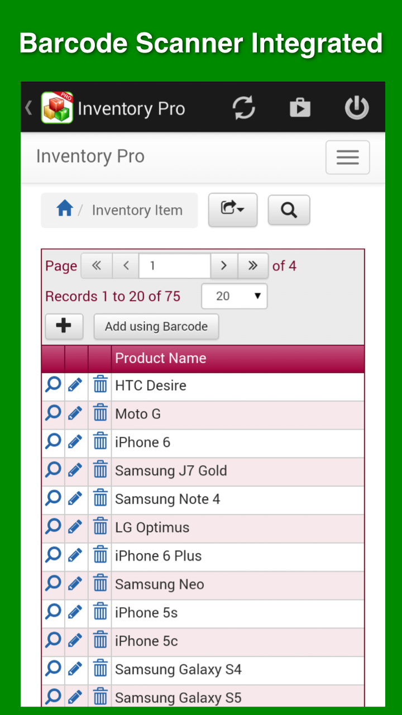View Samsung J7 Gold record details
The height and width of the screenshot is (715, 402).
(53, 470)
